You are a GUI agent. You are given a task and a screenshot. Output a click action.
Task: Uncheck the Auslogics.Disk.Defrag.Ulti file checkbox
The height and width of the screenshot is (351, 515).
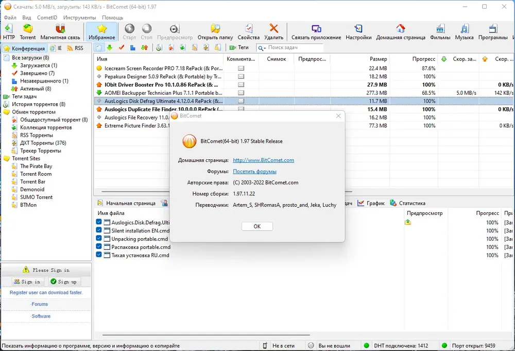[99, 222]
